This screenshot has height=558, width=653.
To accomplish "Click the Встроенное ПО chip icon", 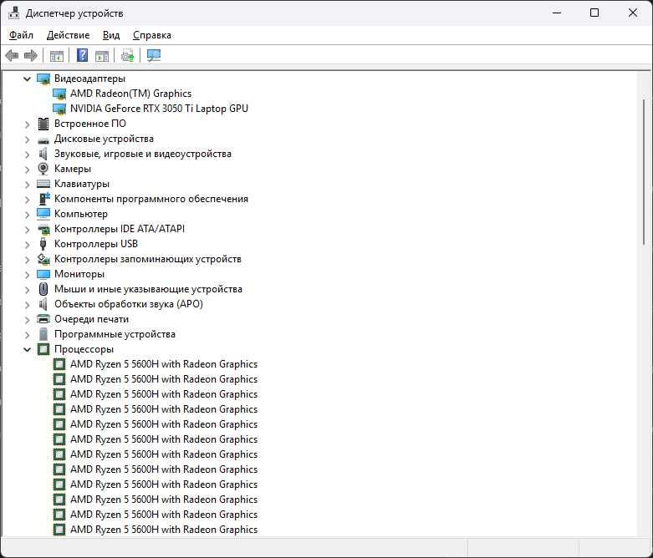I will pos(43,124).
